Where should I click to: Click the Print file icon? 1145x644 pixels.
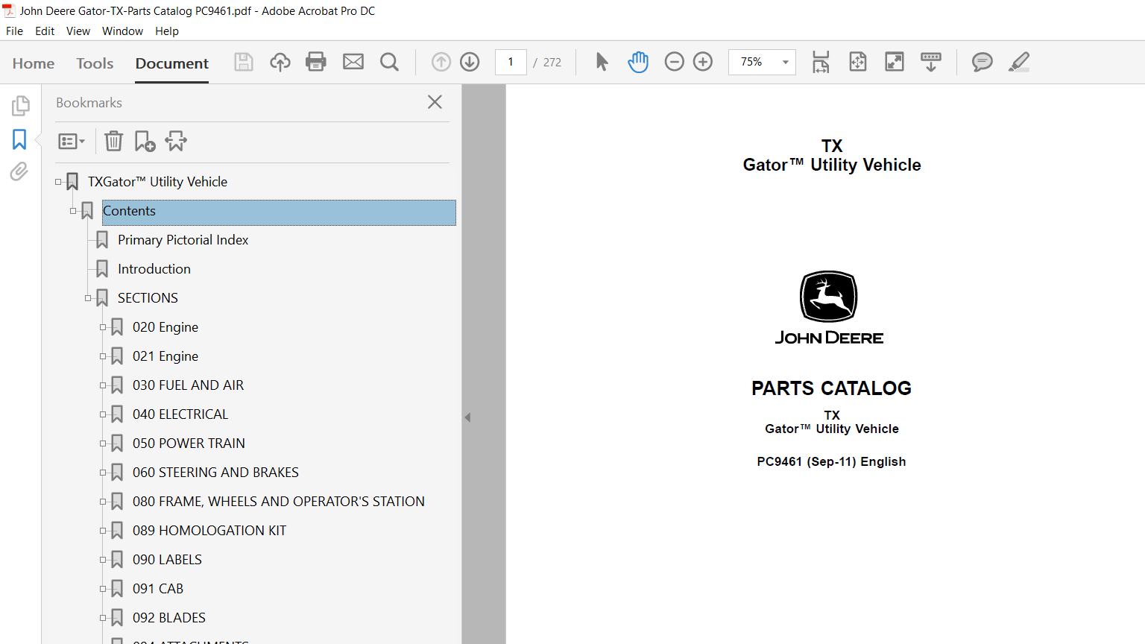(316, 62)
